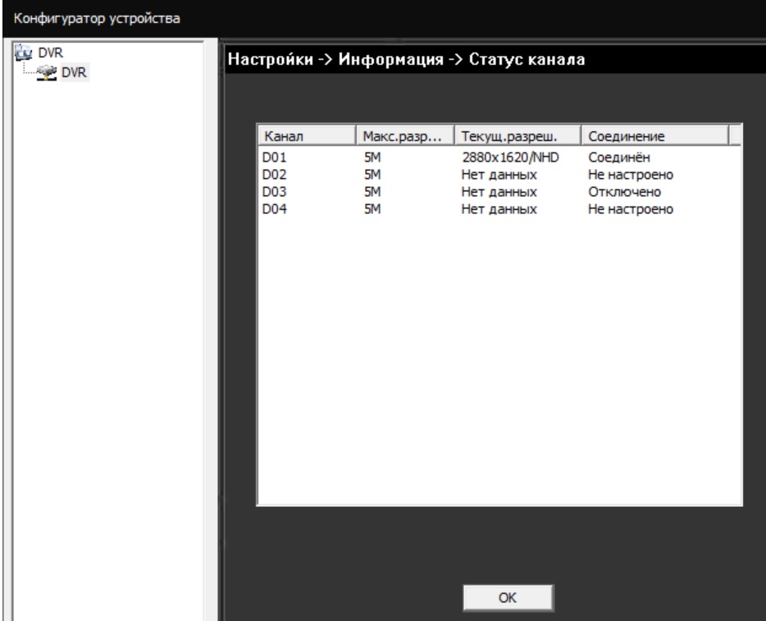Click the Не настроено status for D04
The height and width of the screenshot is (621, 766).
click(630, 210)
